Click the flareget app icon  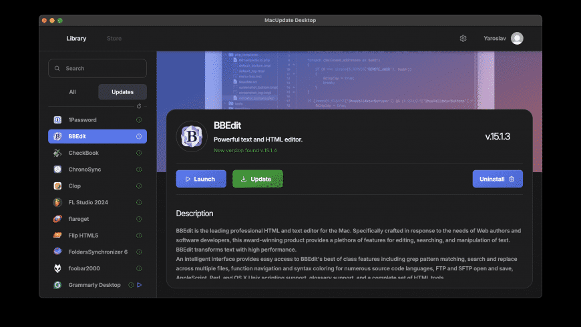[x=57, y=219]
